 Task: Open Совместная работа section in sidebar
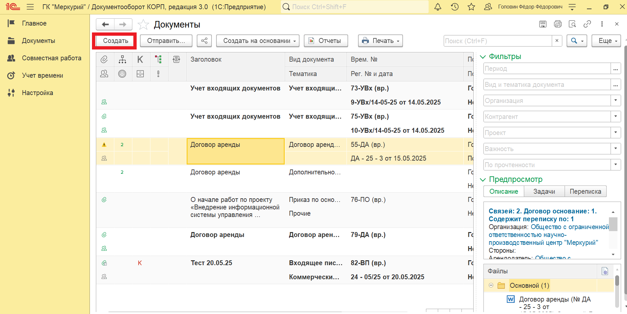pyautogui.click(x=52, y=58)
